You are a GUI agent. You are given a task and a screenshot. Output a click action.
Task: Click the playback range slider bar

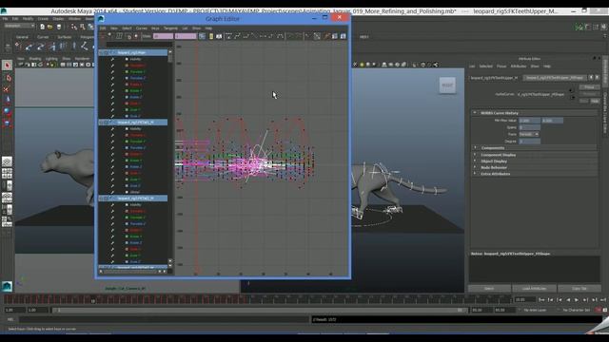260,311
